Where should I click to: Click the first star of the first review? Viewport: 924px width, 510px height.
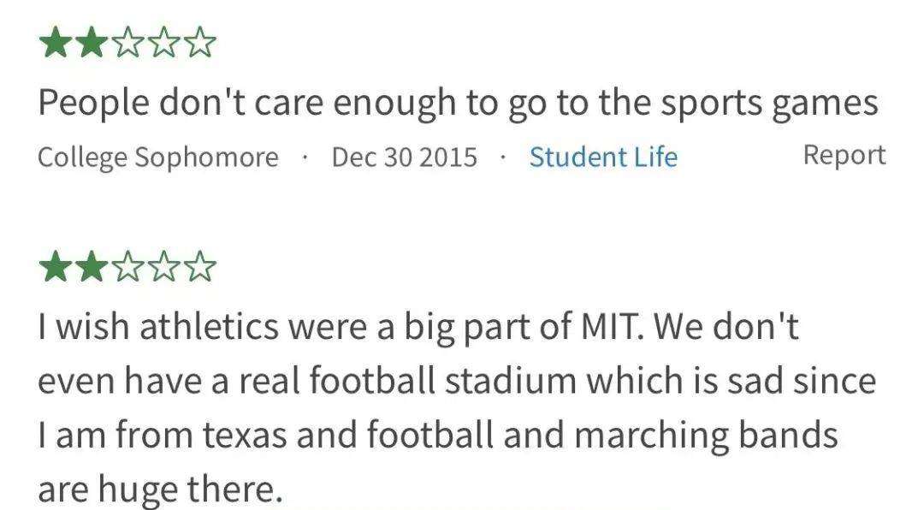(55, 43)
